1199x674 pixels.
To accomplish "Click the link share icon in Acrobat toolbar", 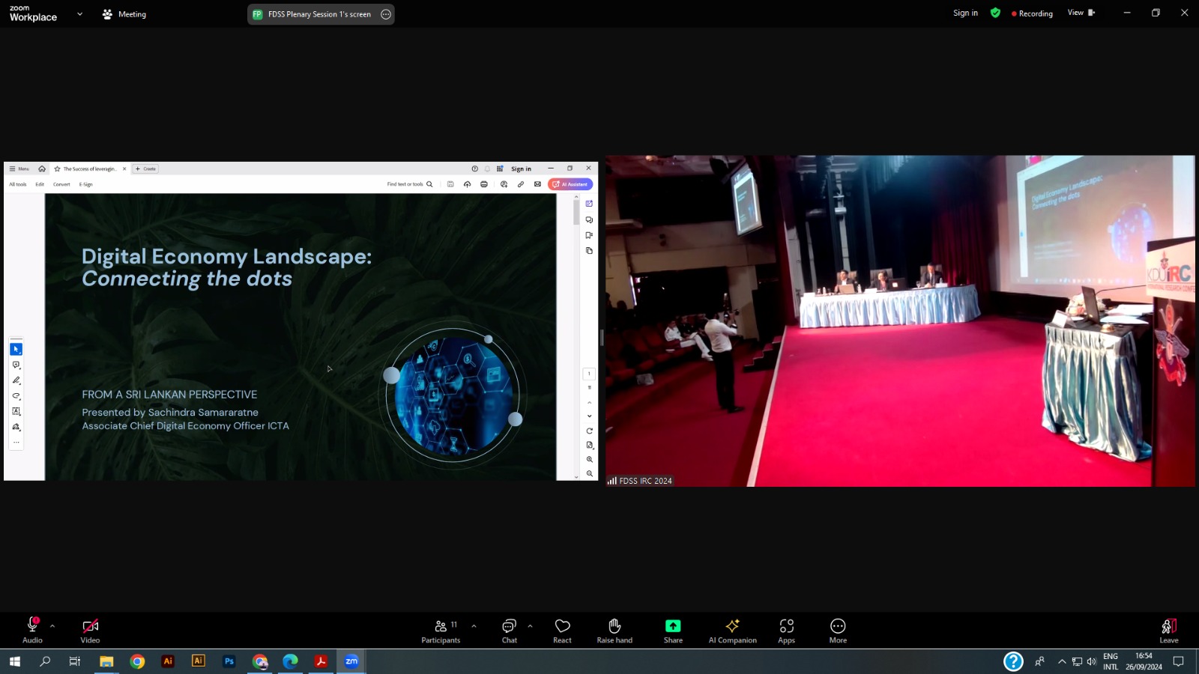I will (x=521, y=184).
